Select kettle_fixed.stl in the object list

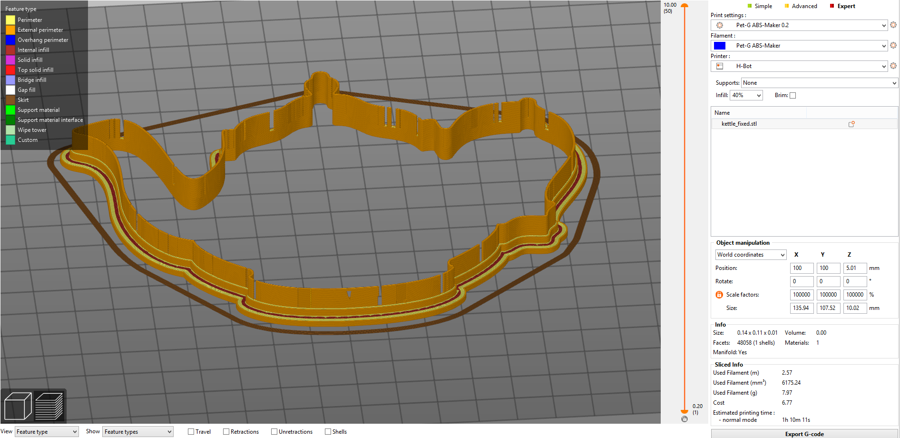click(x=739, y=124)
